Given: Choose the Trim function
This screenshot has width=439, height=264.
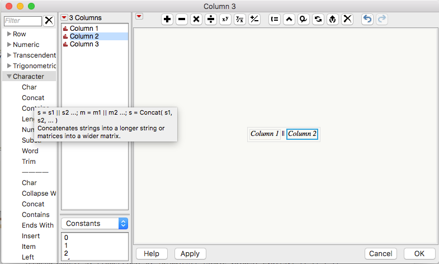Looking at the screenshot, I should point(29,162).
